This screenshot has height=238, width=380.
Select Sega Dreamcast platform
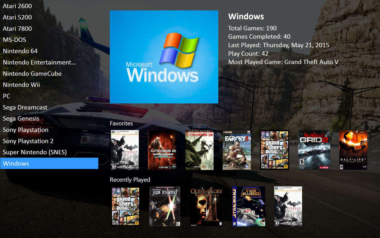click(x=49, y=107)
